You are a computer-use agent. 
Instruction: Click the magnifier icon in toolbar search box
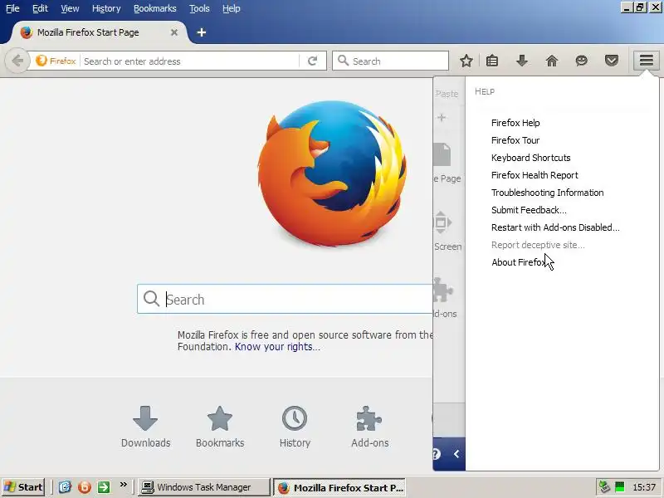coord(343,61)
